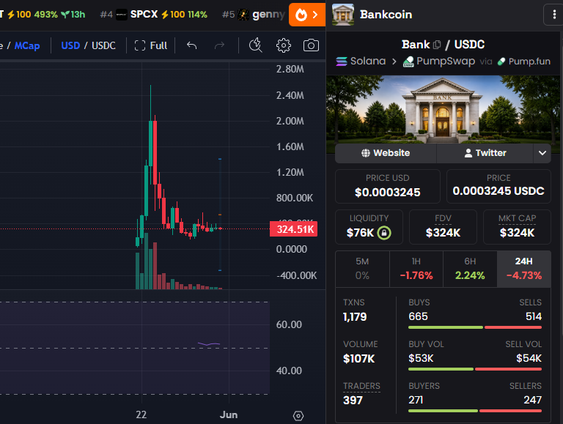Open the Bankcoin Twitter link
Image resolution: width=563 pixels, height=424 pixels.
pyautogui.click(x=485, y=153)
